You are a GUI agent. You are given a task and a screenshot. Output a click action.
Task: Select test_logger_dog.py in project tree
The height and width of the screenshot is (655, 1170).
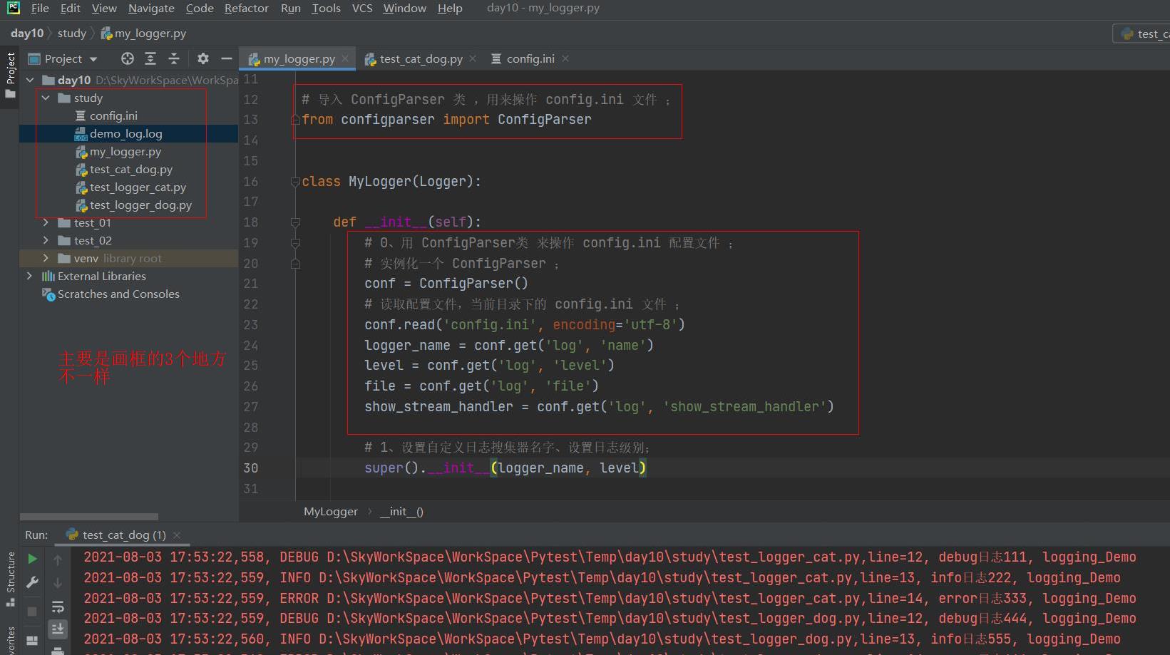(133, 205)
